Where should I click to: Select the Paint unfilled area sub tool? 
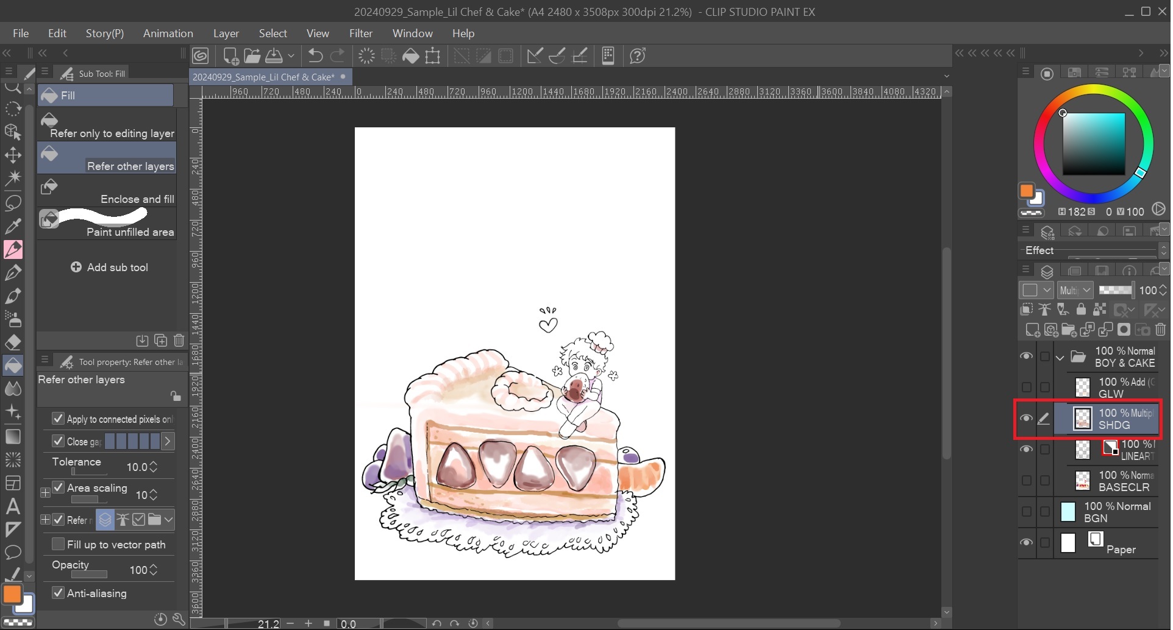click(x=107, y=224)
